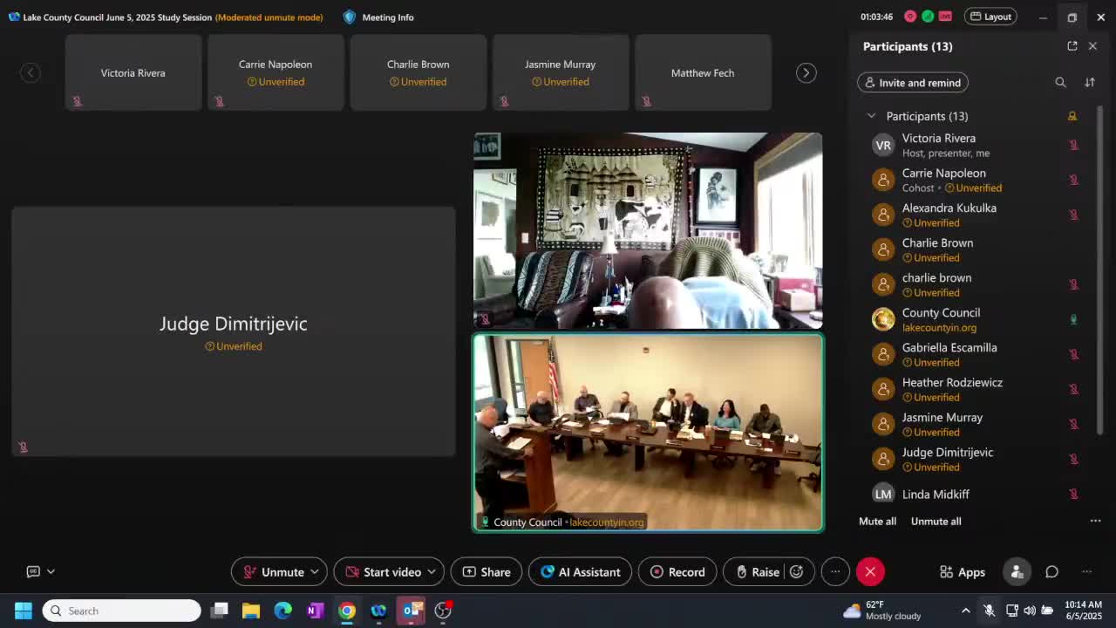
Task: Click the Start video button
Action: point(383,572)
